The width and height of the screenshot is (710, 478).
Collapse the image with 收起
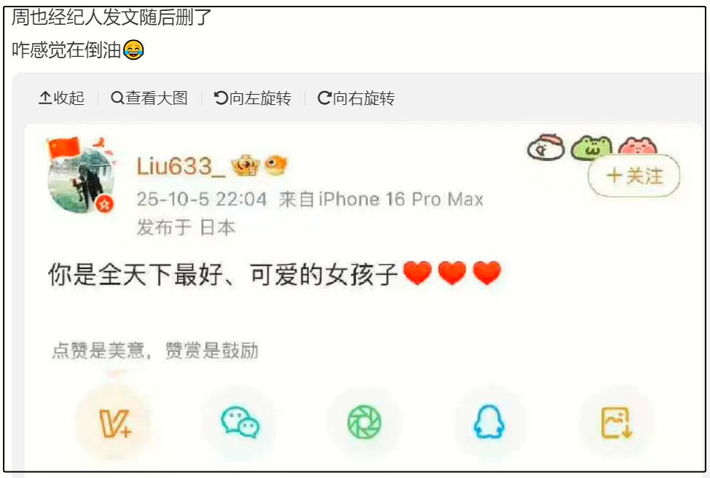point(61,98)
